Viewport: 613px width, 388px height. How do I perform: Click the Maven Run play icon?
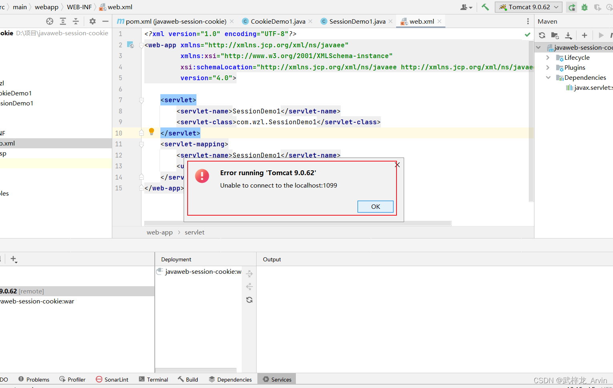601,35
